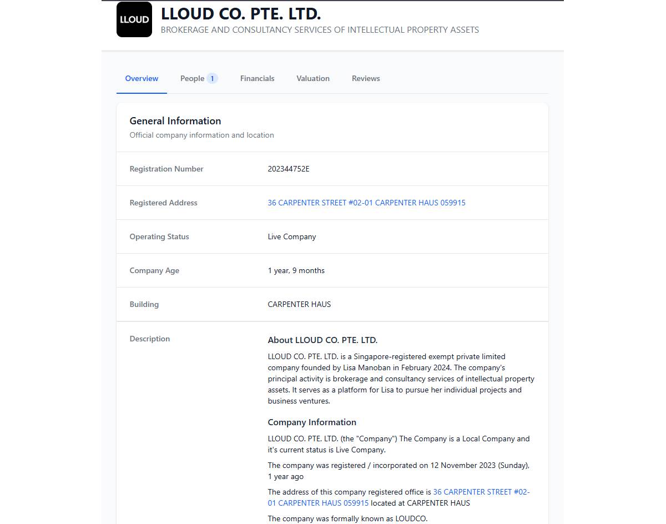The image size is (666, 524).
Task: Click the company age value
Action: [296, 270]
